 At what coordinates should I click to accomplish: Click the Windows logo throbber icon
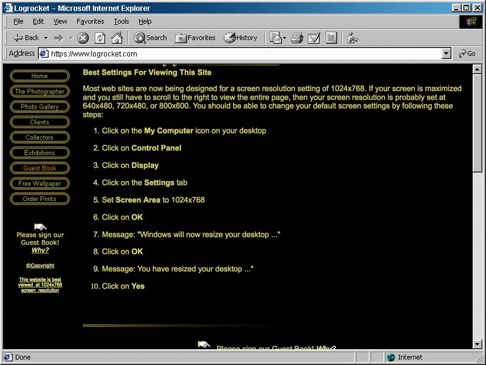pyautogui.click(x=470, y=22)
